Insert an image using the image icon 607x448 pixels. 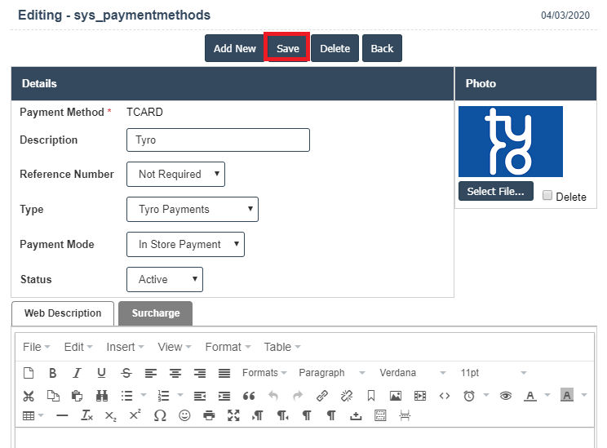395,396
